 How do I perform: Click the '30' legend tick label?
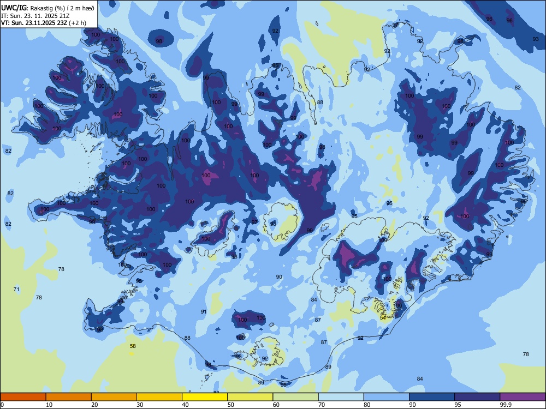click(140, 405)
